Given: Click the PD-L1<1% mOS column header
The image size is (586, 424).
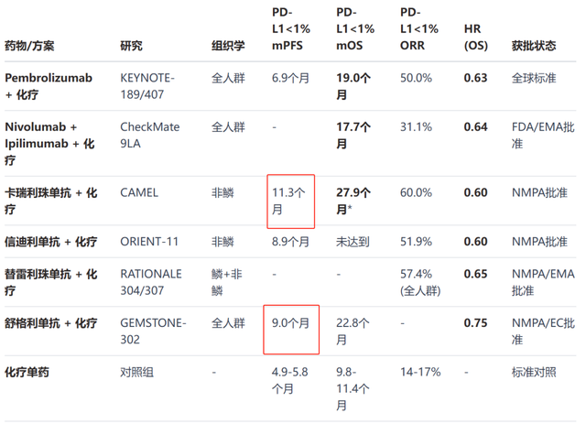Looking at the screenshot, I should click(355, 29).
